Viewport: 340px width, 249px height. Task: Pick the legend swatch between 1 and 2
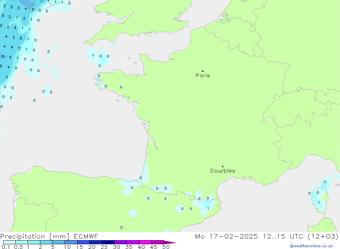pyautogui.click(x=34, y=242)
